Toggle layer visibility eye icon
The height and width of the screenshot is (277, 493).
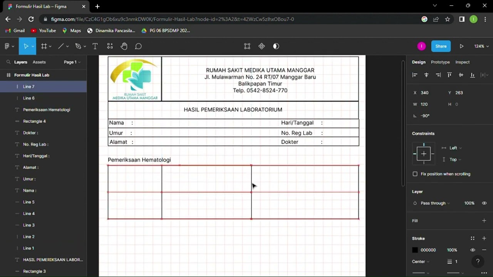tap(484, 203)
